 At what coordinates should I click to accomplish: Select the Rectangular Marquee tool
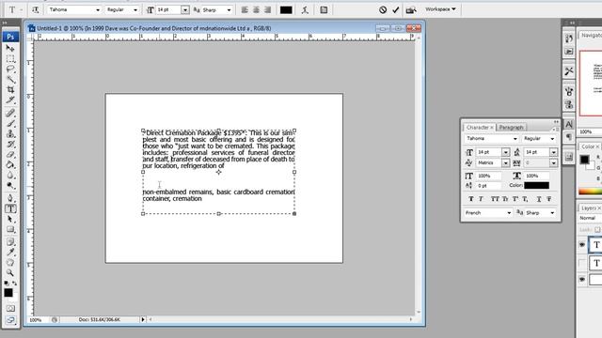(x=10, y=58)
